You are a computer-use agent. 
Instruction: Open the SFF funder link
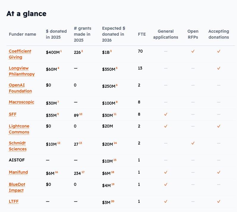12,114
